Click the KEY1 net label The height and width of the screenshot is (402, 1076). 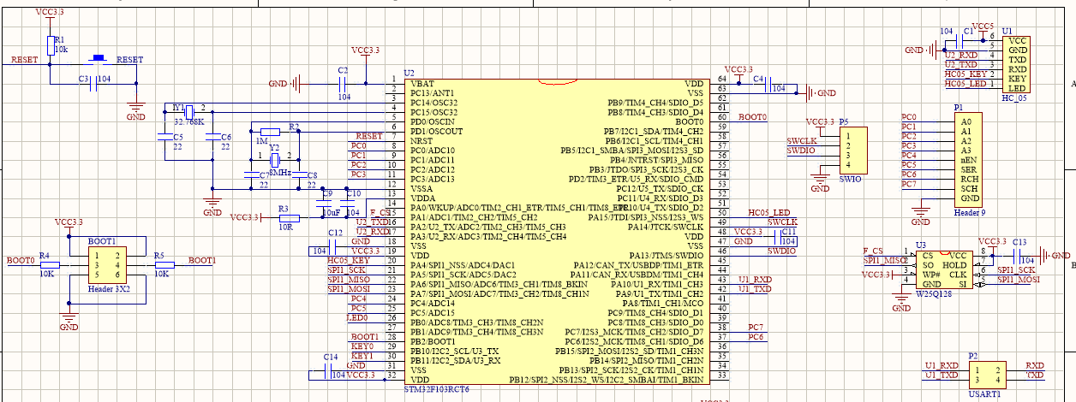click(x=362, y=355)
